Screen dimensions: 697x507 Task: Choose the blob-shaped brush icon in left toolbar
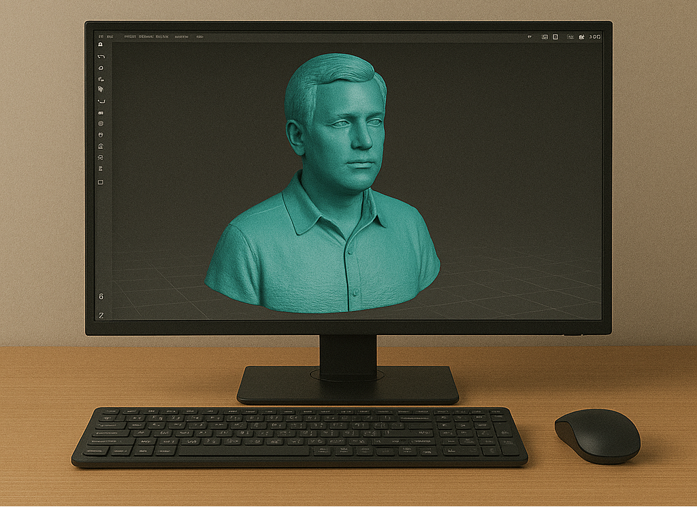tap(101, 67)
